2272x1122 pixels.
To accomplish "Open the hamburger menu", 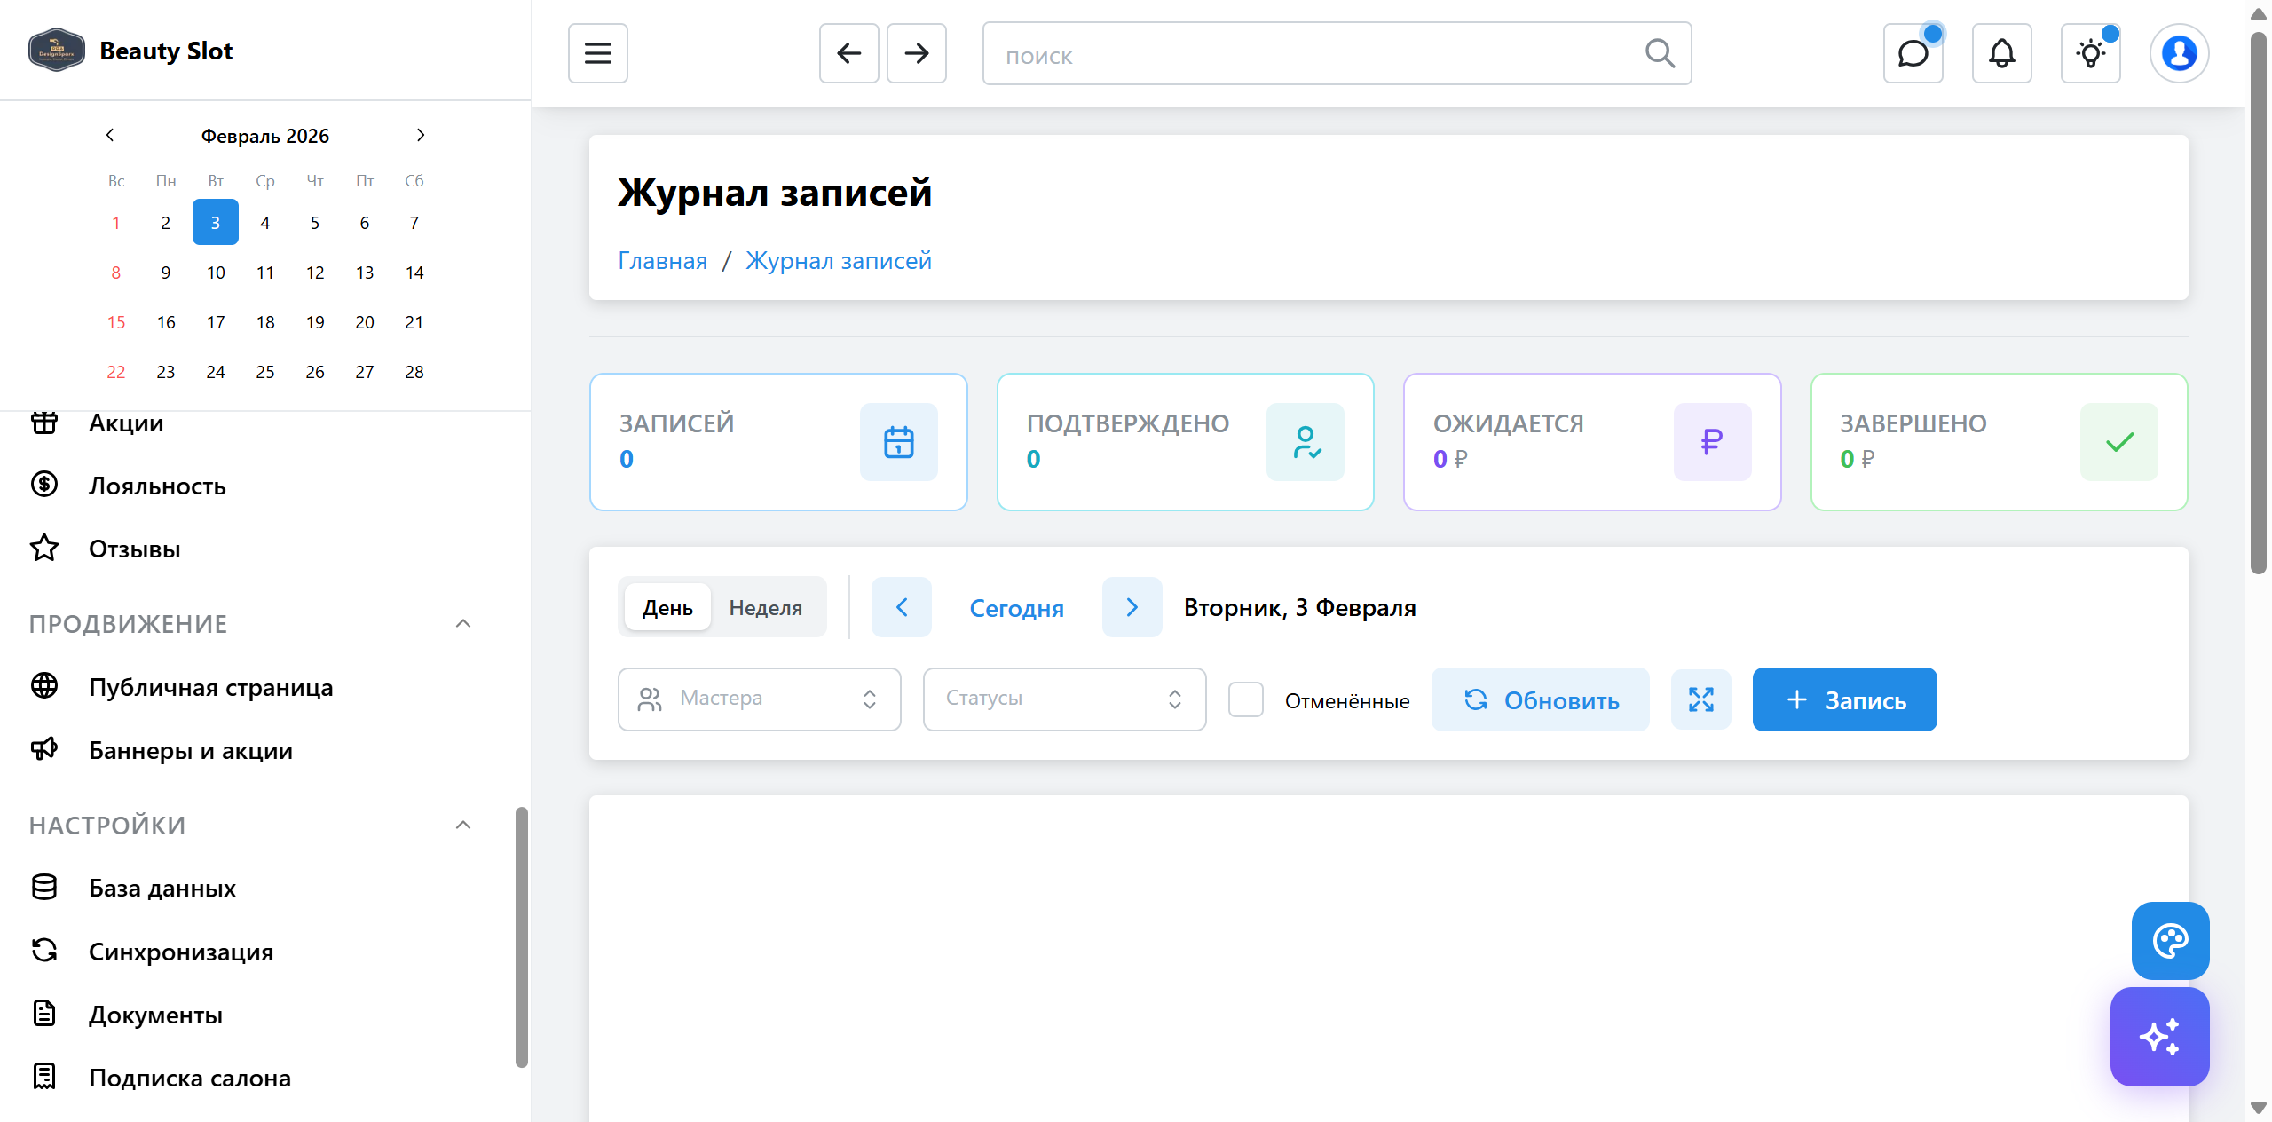I will point(597,53).
